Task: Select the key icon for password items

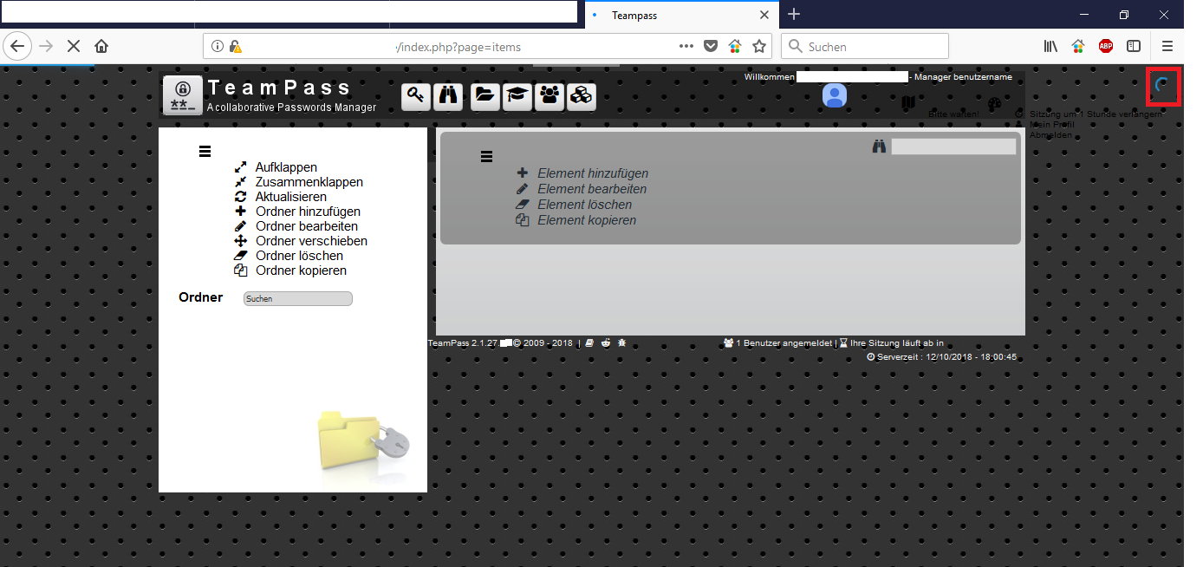Action: coord(416,96)
